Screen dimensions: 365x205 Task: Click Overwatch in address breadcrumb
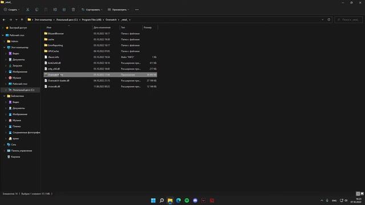point(111,20)
